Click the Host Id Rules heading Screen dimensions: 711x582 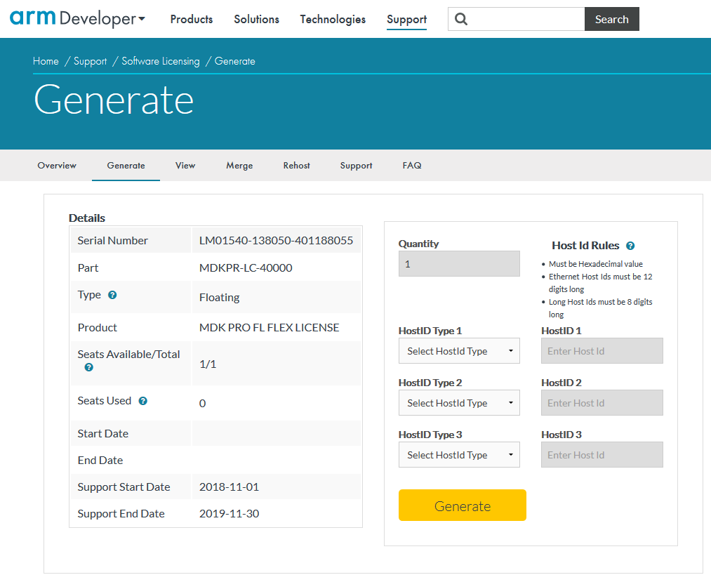pyautogui.click(x=585, y=246)
